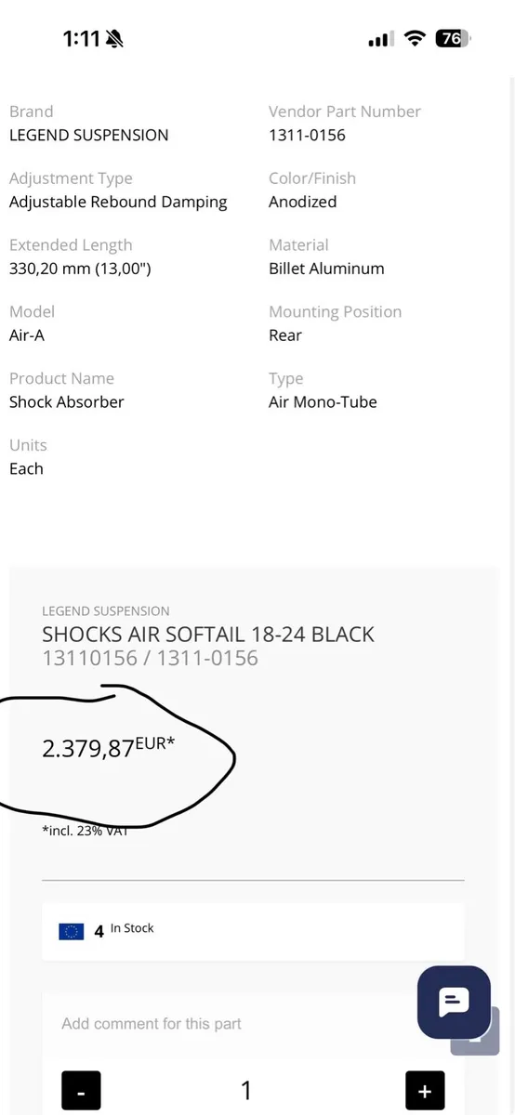Tap the cellular signal bars icon

[x=379, y=39]
